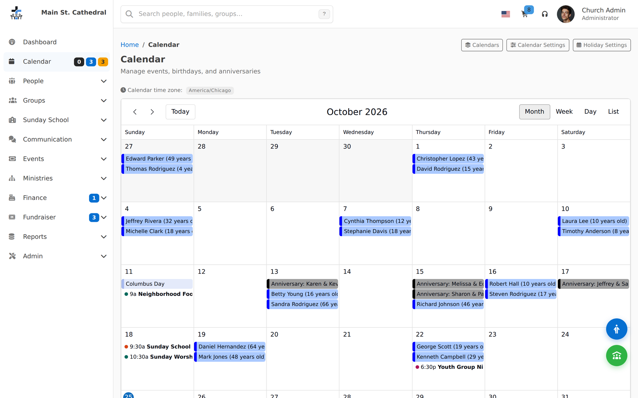638x398 pixels.
Task: Open Robert Hall birthday entry
Action: pos(521,284)
